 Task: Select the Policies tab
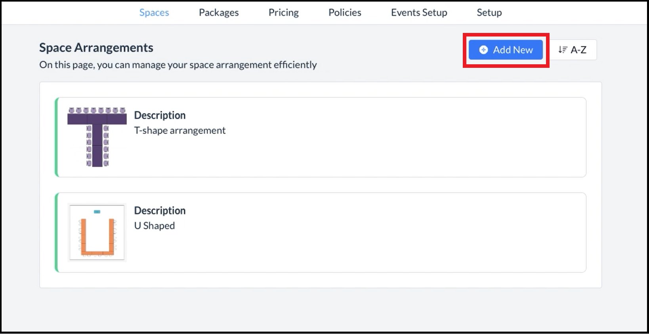(345, 13)
